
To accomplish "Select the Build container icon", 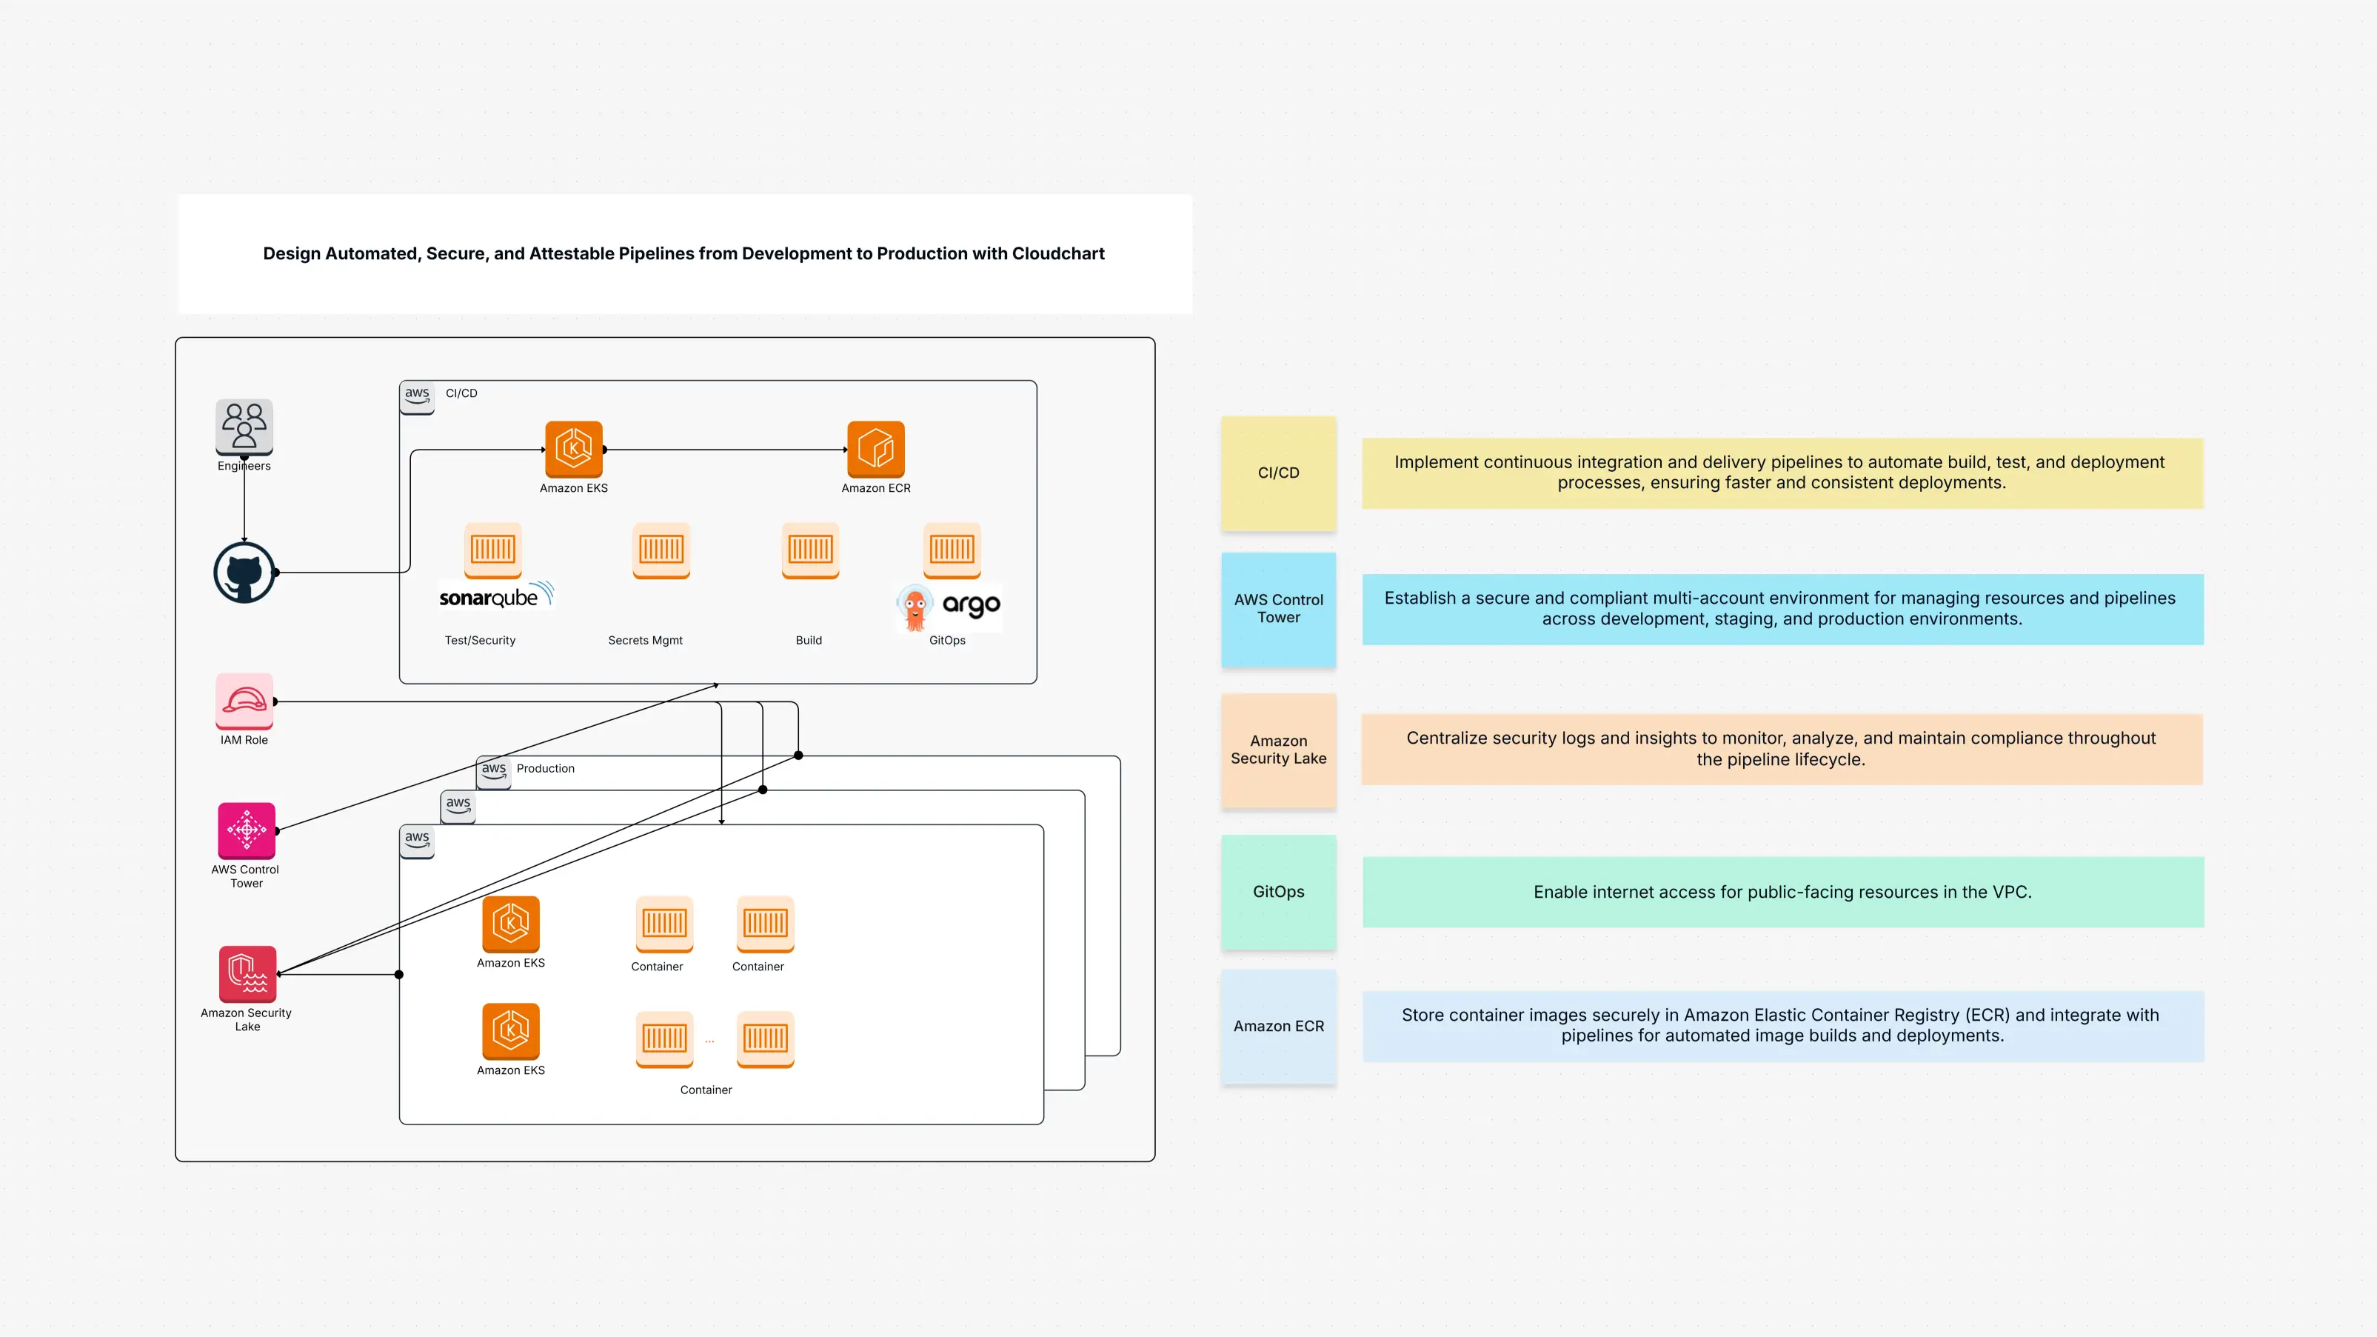I will (810, 552).
